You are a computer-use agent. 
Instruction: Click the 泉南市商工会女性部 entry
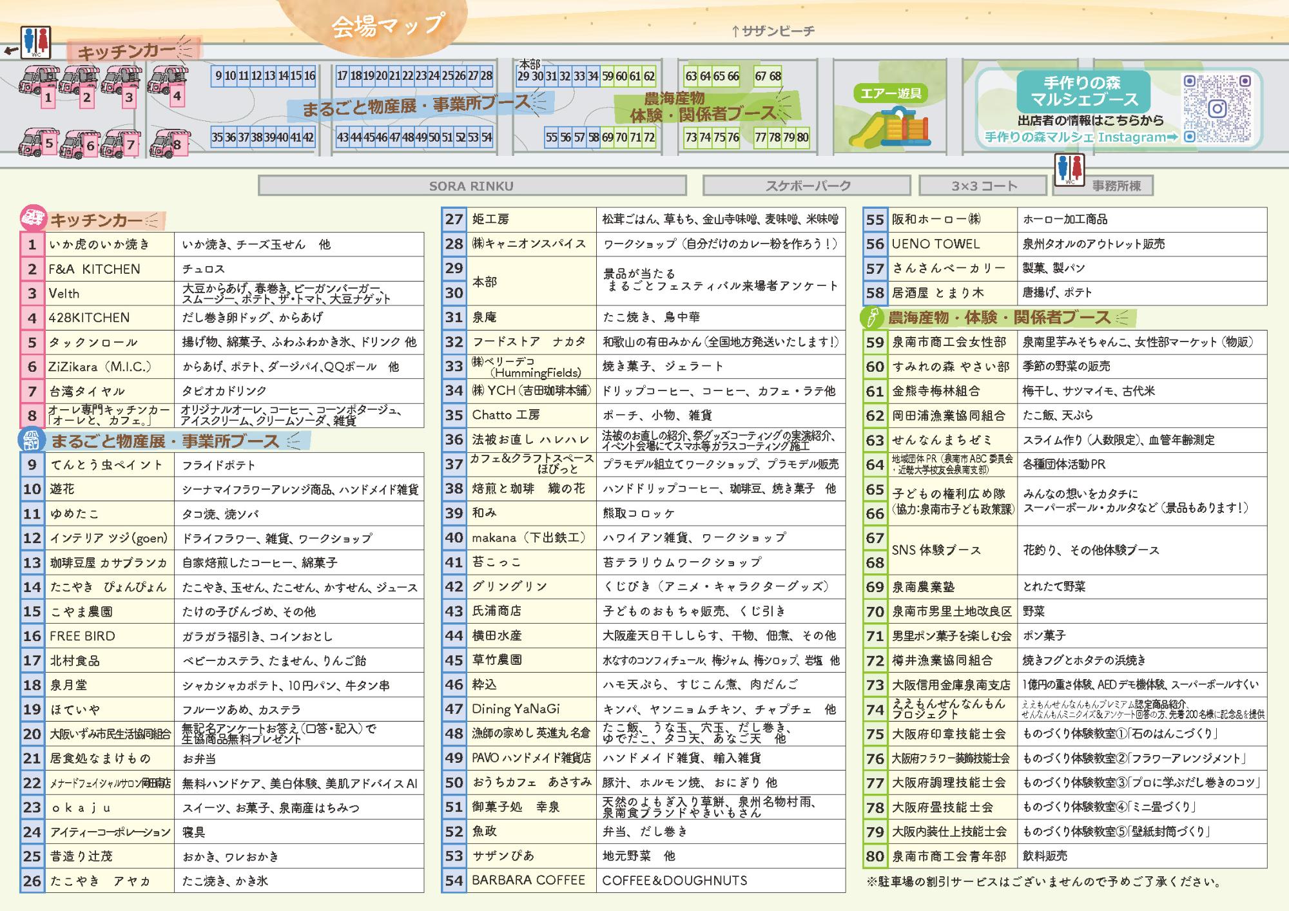pos(949,341)
